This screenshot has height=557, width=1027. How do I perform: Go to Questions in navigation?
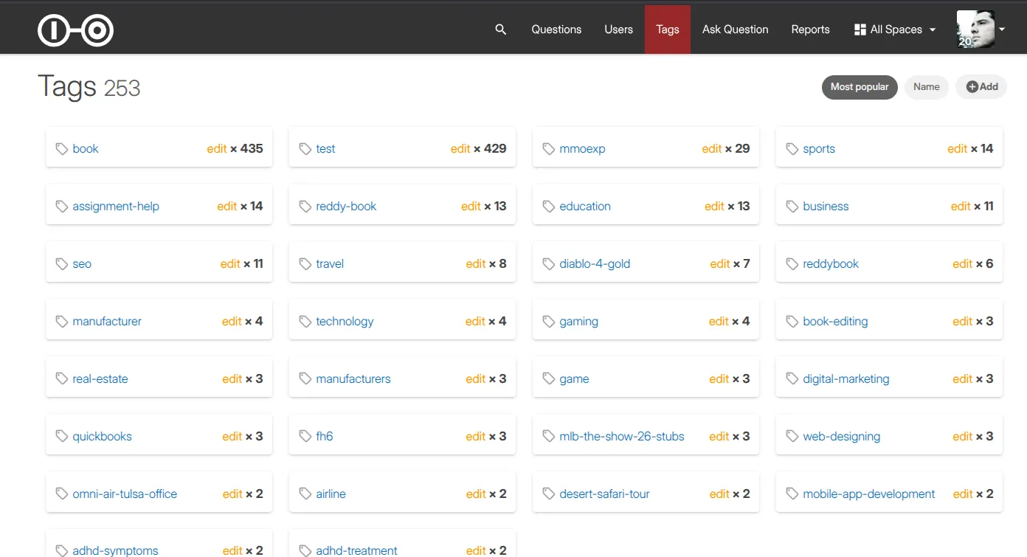(556, 30)
